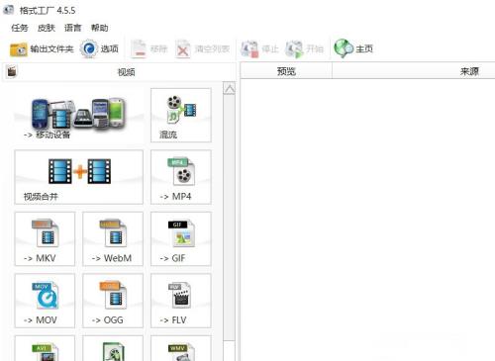Click the Format Factory title bar icon
This screenshot has height=361, width=495.
[8, 10]
